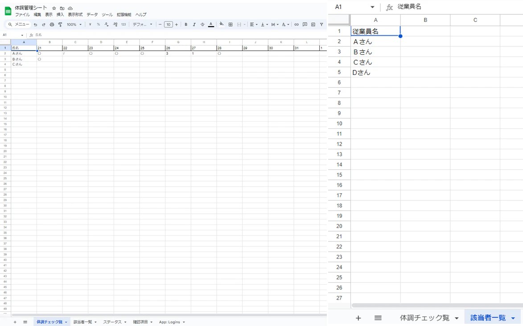The width and height of the screenshot is (523, 326).
Task: Increase the font size with plus button
Action: (177, 24)
